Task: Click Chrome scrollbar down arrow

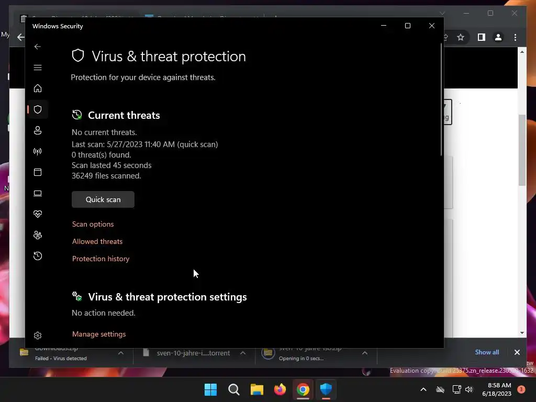Action: [522, 332]
